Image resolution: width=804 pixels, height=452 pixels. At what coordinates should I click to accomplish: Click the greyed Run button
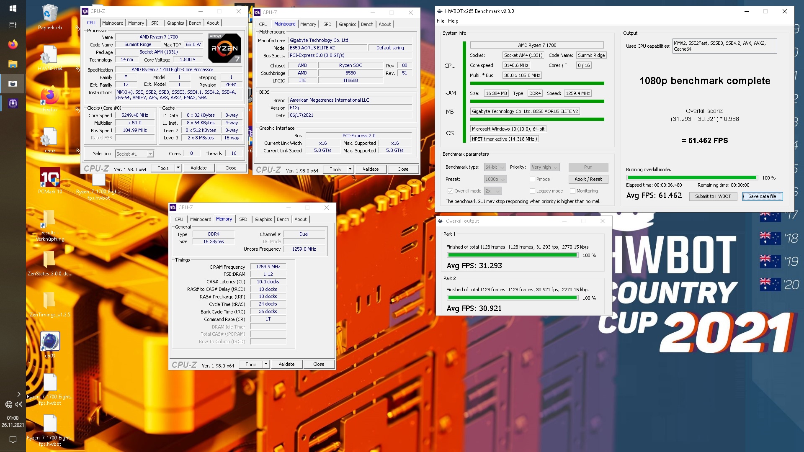coord(588,167)
